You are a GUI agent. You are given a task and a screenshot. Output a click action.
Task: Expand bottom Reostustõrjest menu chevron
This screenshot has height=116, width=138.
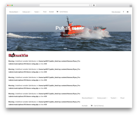pyautogui.click(x=94, y=98)
